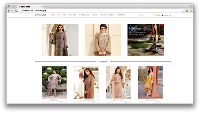Select the Biznas World browser tab
This screenshot has height=113, width=200.
pos(30,7)
